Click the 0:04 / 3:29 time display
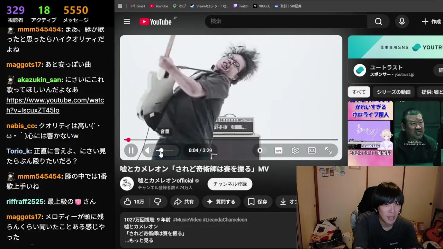Image resolution: width=443 pixels, height=249 pixels. point(200,150)
